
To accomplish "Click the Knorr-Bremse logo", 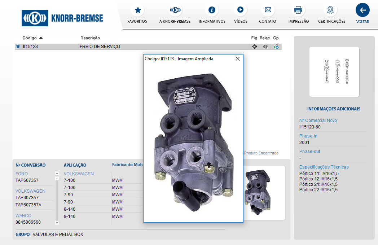I will (x=62, y=18).
